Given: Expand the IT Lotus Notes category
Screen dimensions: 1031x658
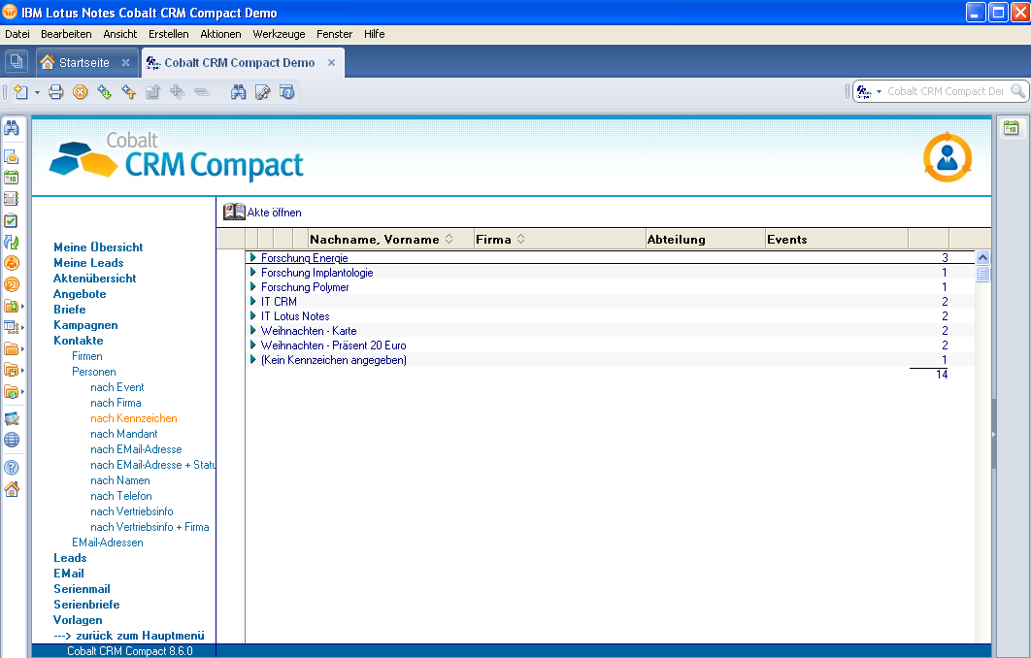Looking at the screenshot, I should pos(253,315).
